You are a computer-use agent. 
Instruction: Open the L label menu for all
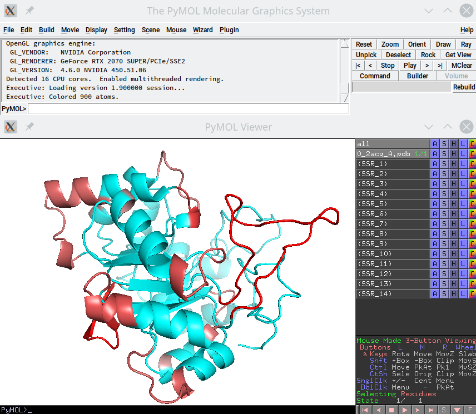463,144
